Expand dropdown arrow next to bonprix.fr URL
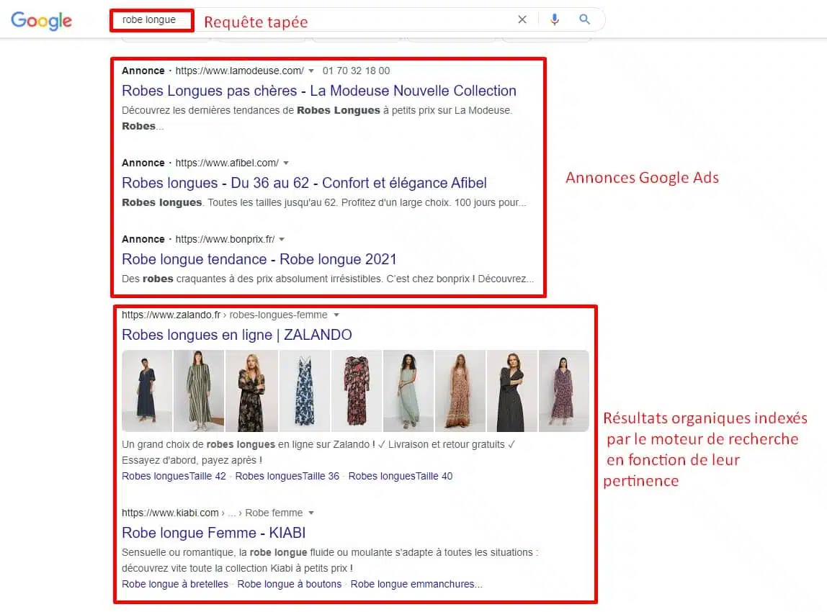 pos(282,239)
